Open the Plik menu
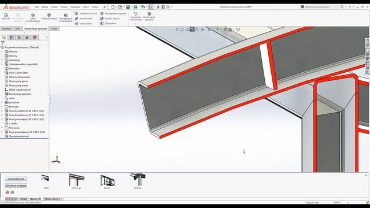370x208 pixels. coord(37,7)
